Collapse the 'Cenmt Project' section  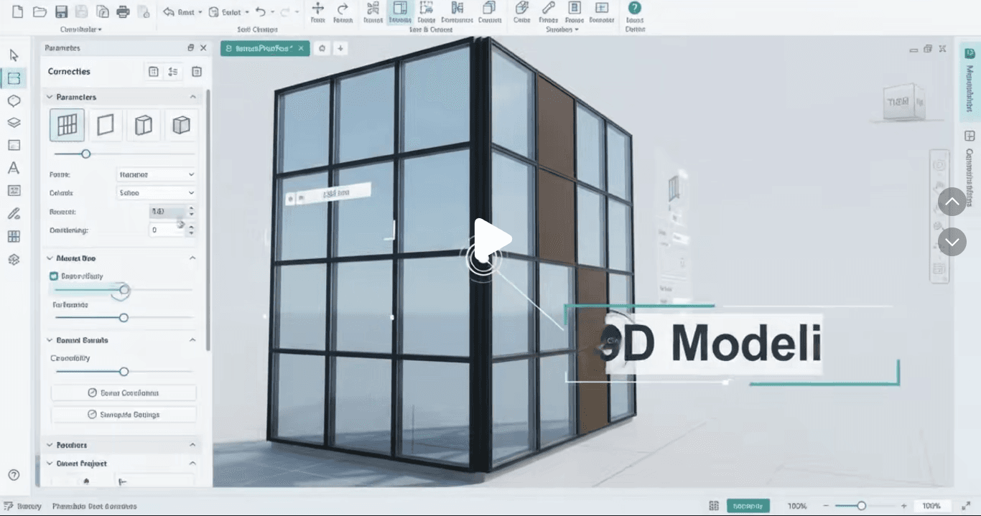(x=192, y=464)
